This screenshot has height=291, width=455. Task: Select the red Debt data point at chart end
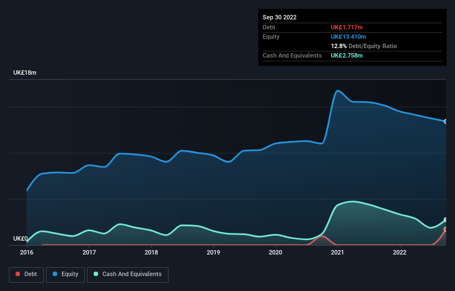click(x=446, y=230)
